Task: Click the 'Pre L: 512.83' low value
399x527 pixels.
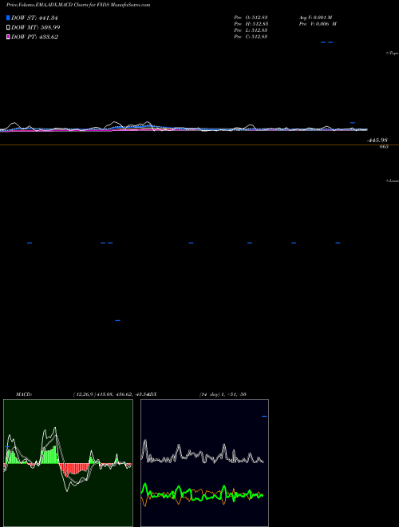Action: point(251,30)
